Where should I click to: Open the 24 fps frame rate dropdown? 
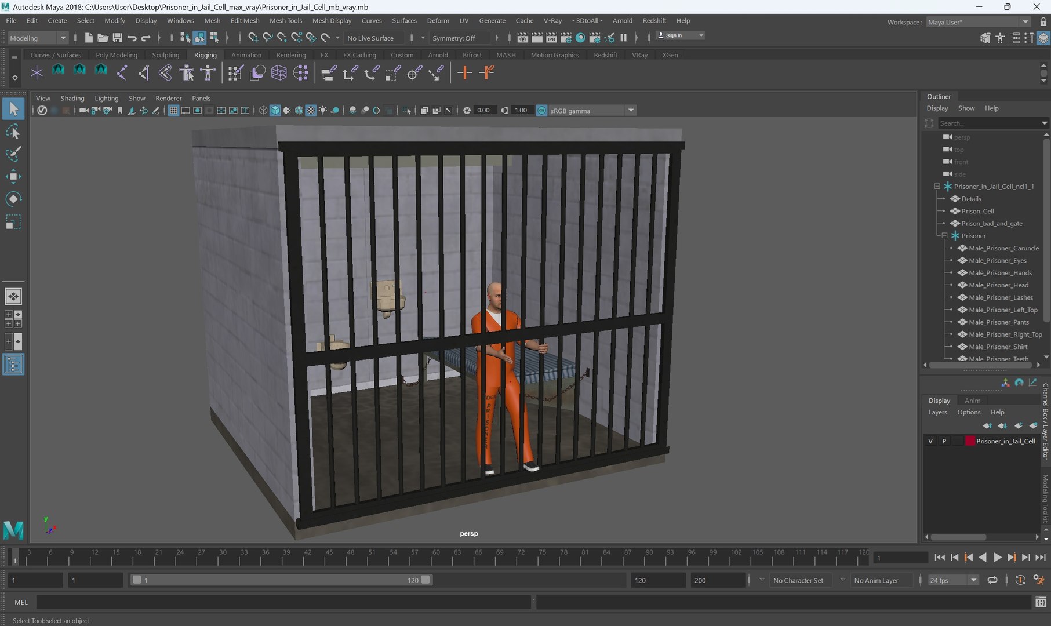(953, 580)
